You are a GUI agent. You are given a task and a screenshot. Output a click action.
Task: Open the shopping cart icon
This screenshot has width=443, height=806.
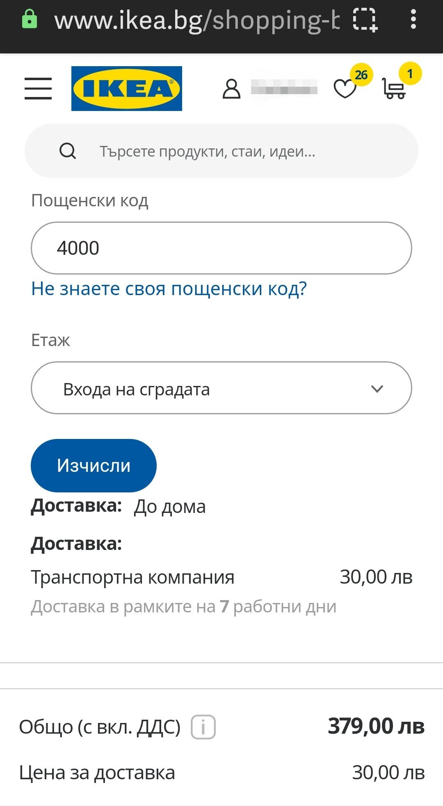(x=394, y=88)
